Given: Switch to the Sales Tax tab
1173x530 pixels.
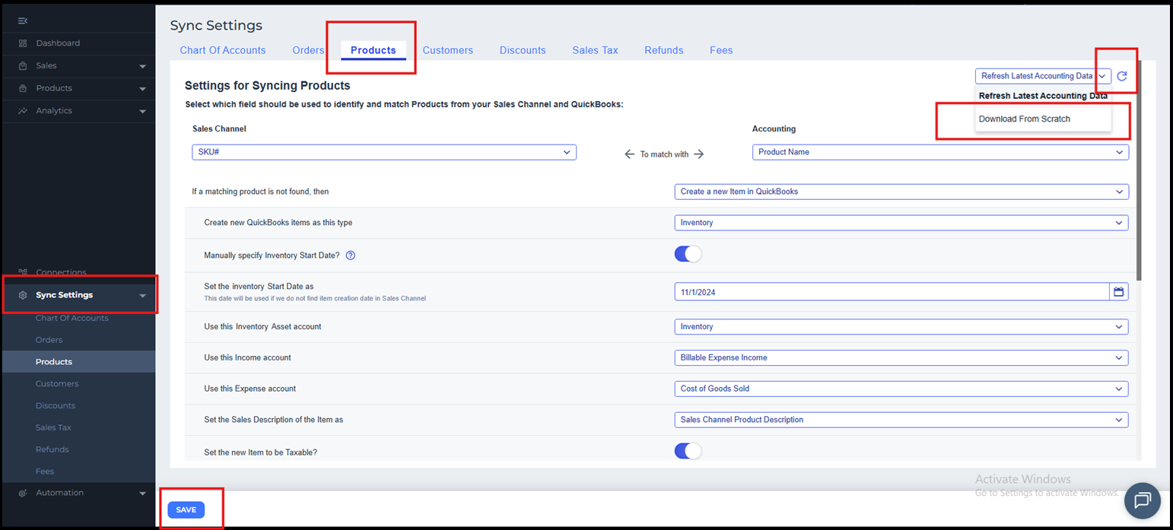Looking at the screenshot, I should coord(595,50).
